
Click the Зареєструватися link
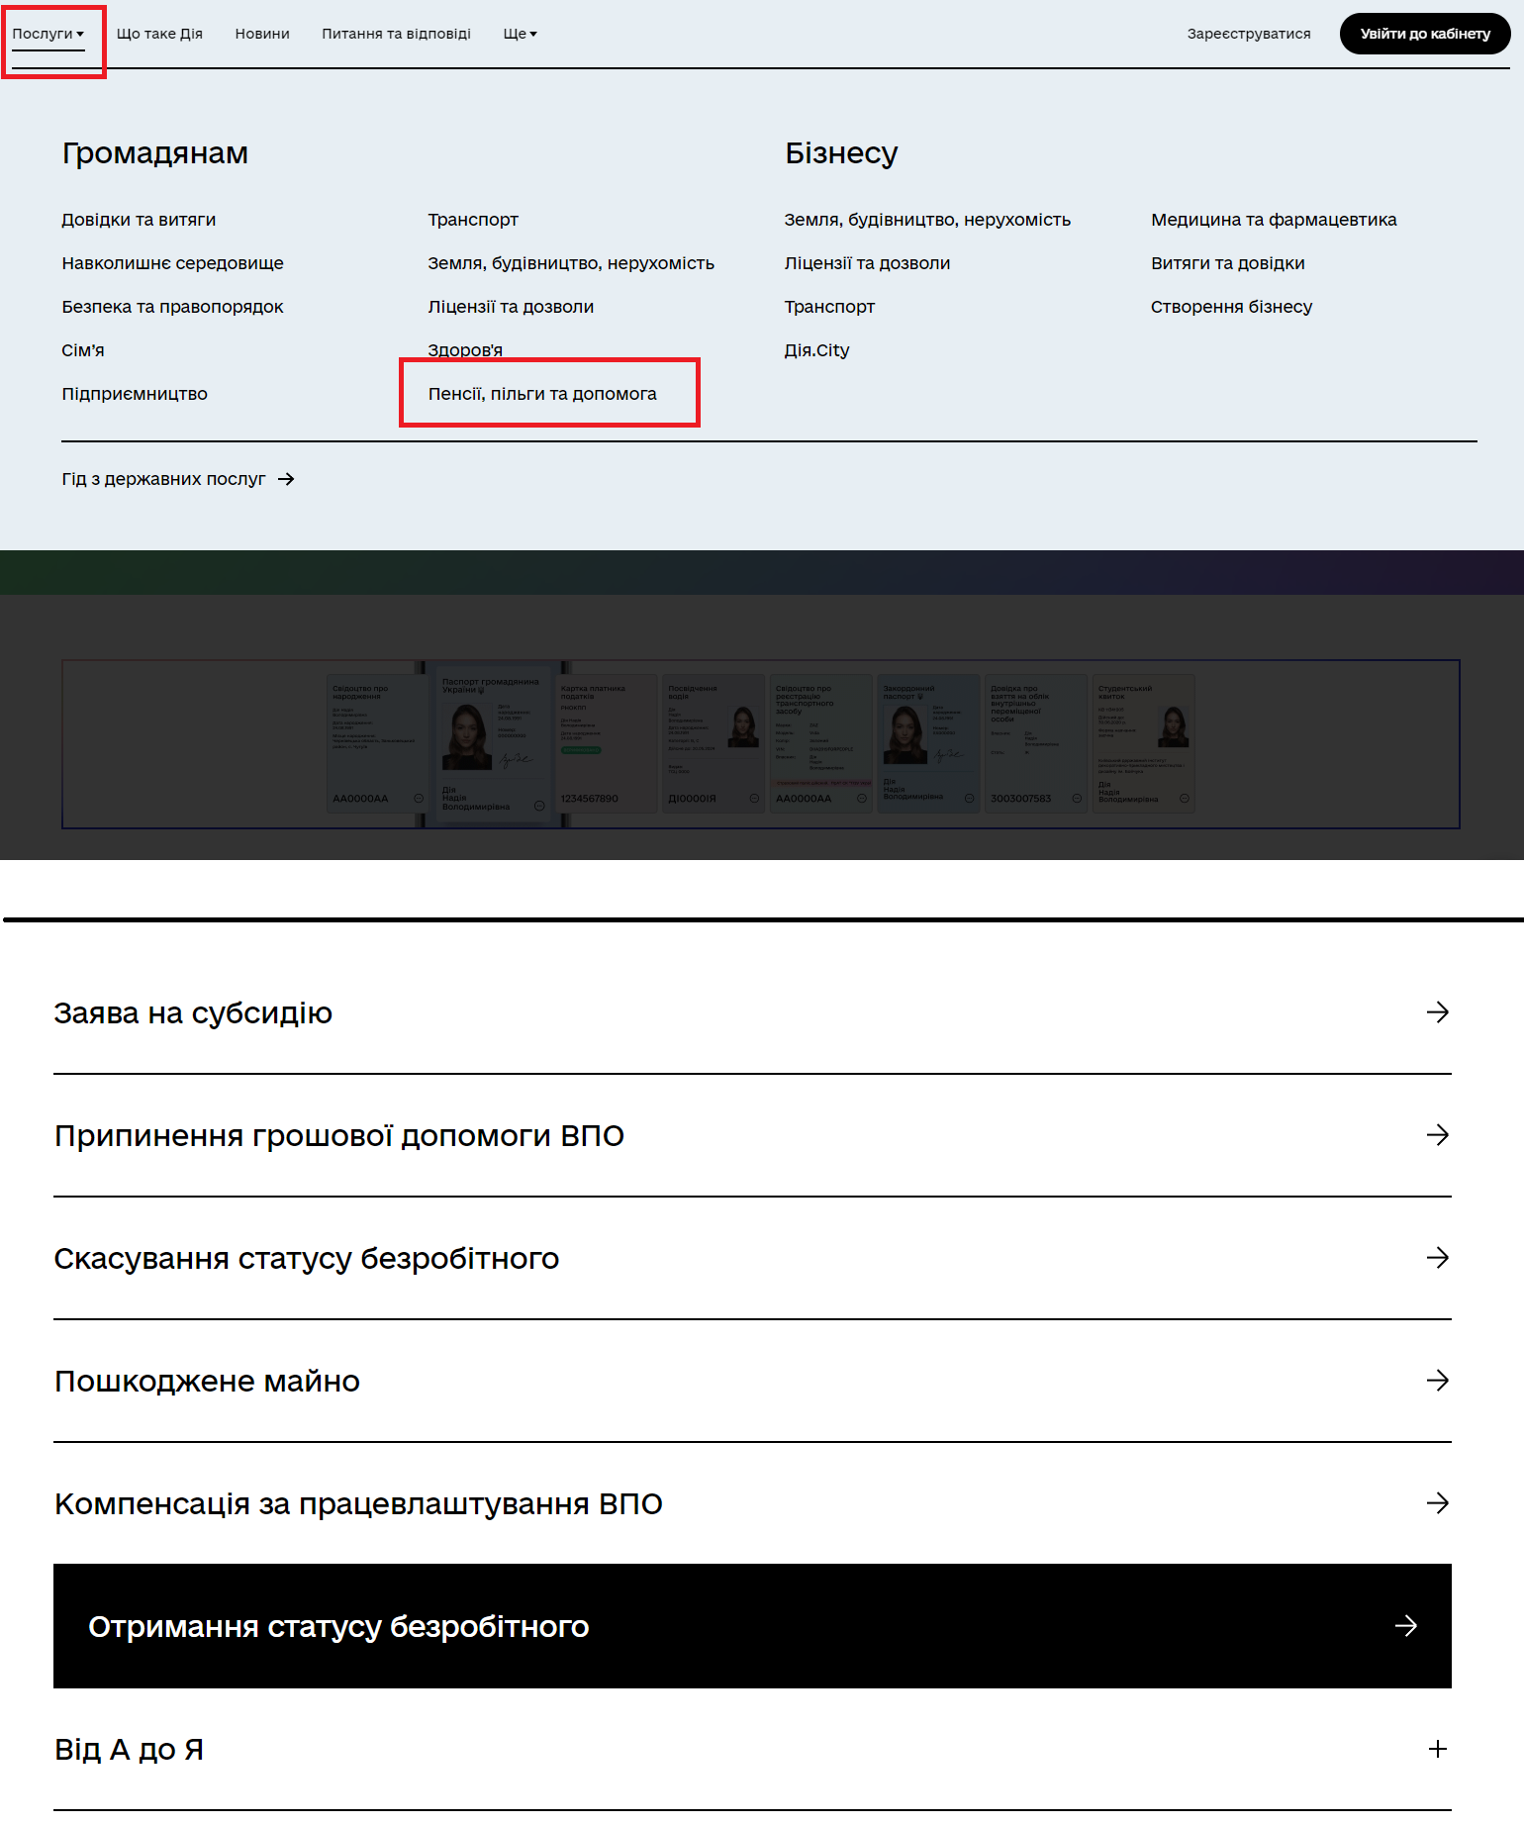1249,34
